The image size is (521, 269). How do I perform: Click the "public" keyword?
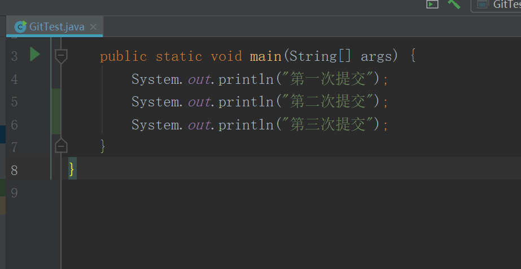(x=124, y=57)
